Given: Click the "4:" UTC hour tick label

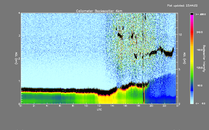Looking at the screenshot, I should click(x=47, y=106).
